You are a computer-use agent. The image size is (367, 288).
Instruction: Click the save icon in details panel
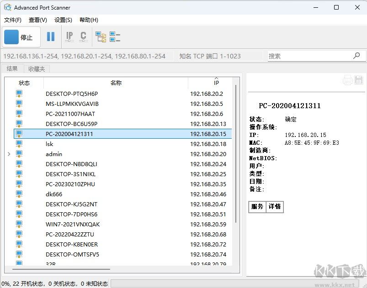(358, 80)
